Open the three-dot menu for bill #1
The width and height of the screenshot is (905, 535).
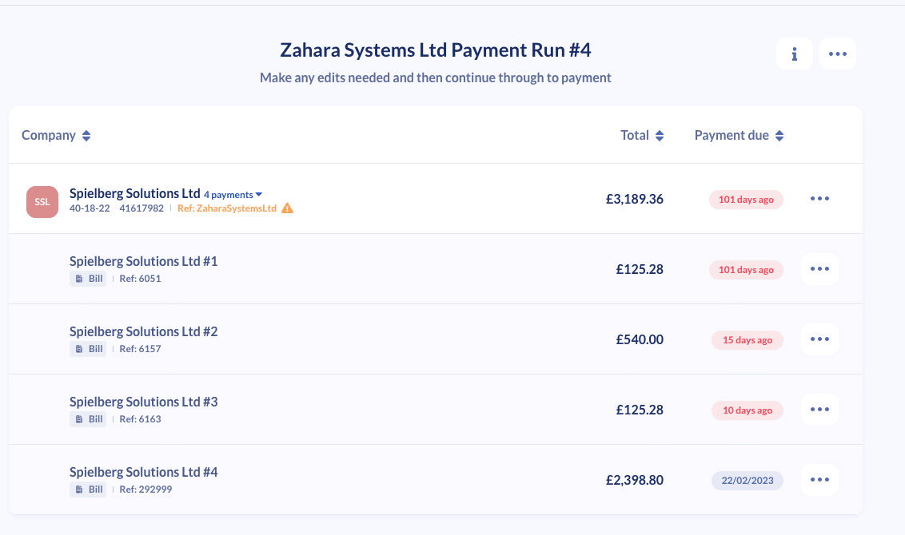[819, 268]
